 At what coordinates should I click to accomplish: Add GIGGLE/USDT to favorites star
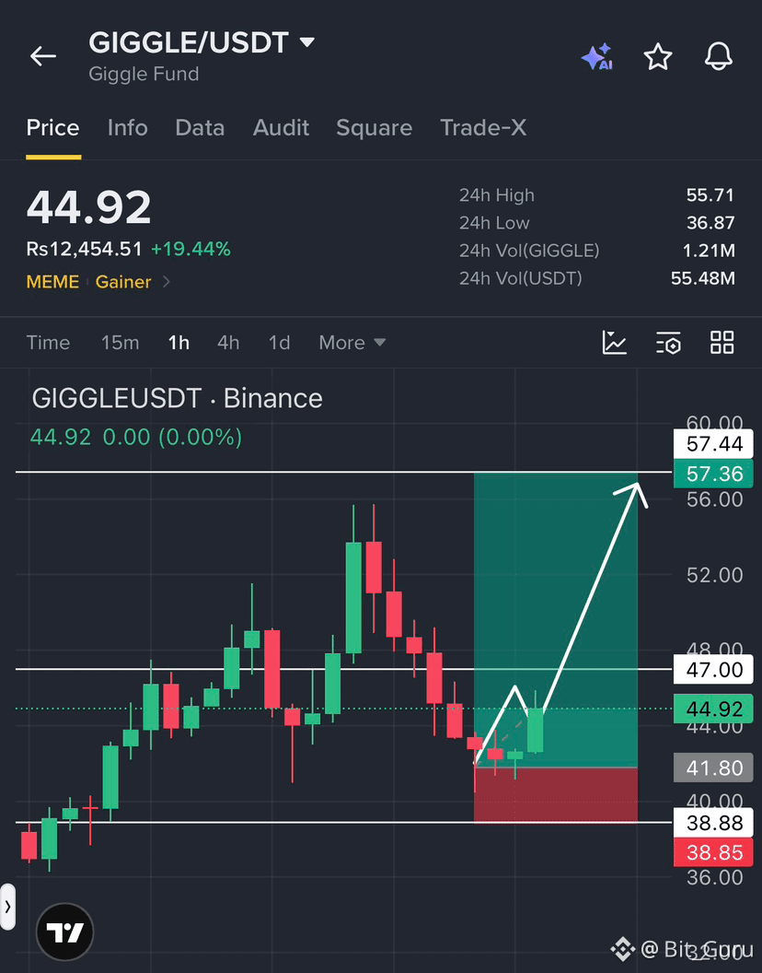coord(658,56)
